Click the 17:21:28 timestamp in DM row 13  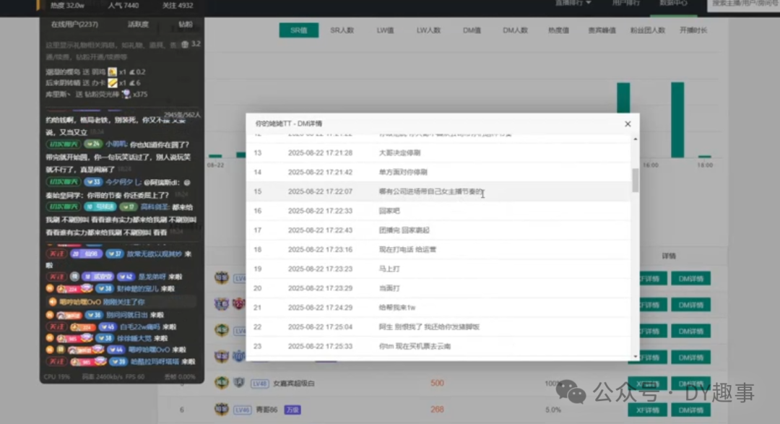(321, 153)
